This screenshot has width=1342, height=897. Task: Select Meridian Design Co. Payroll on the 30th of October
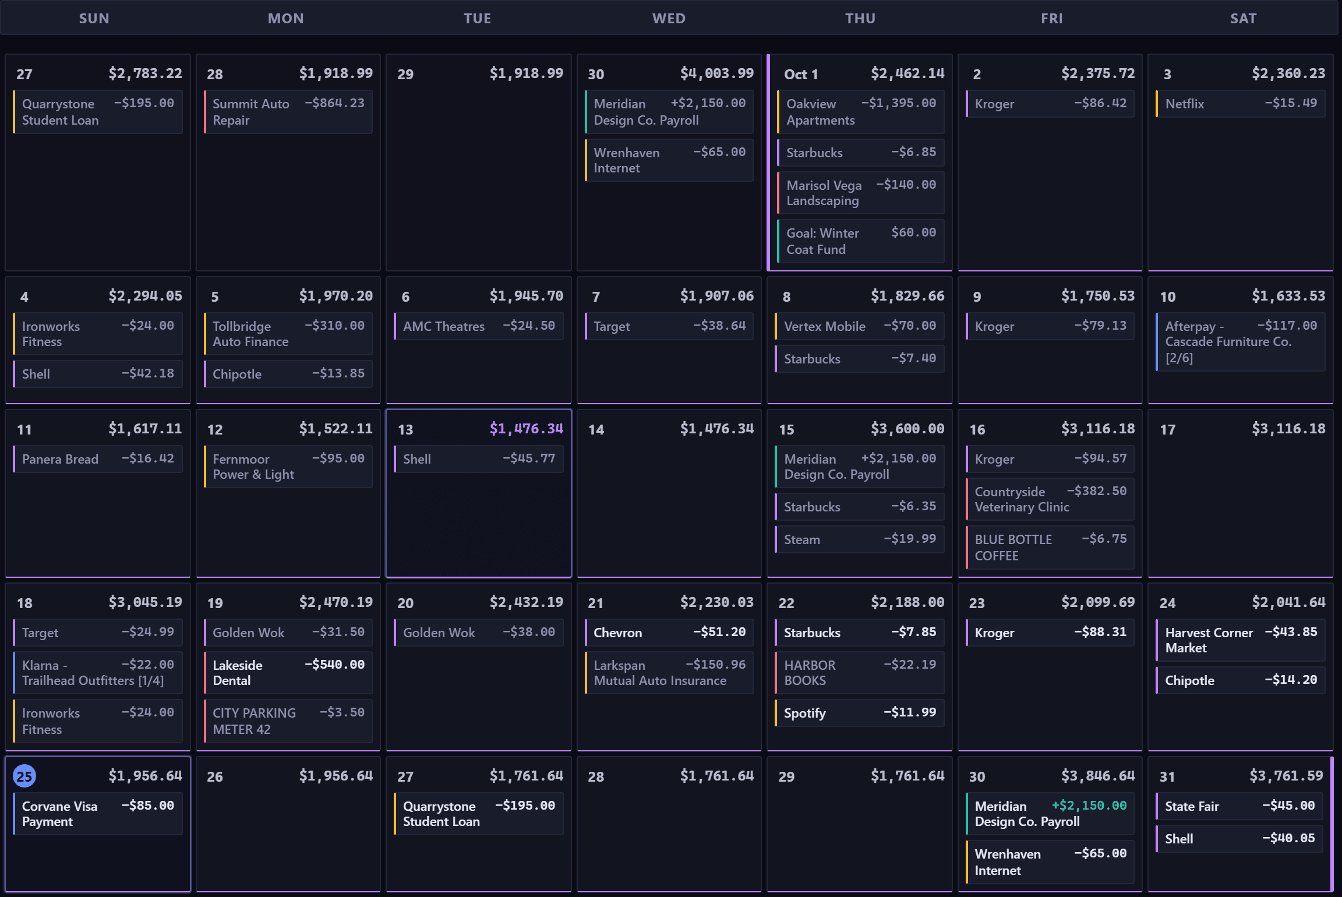click(x=1050, y=814)
